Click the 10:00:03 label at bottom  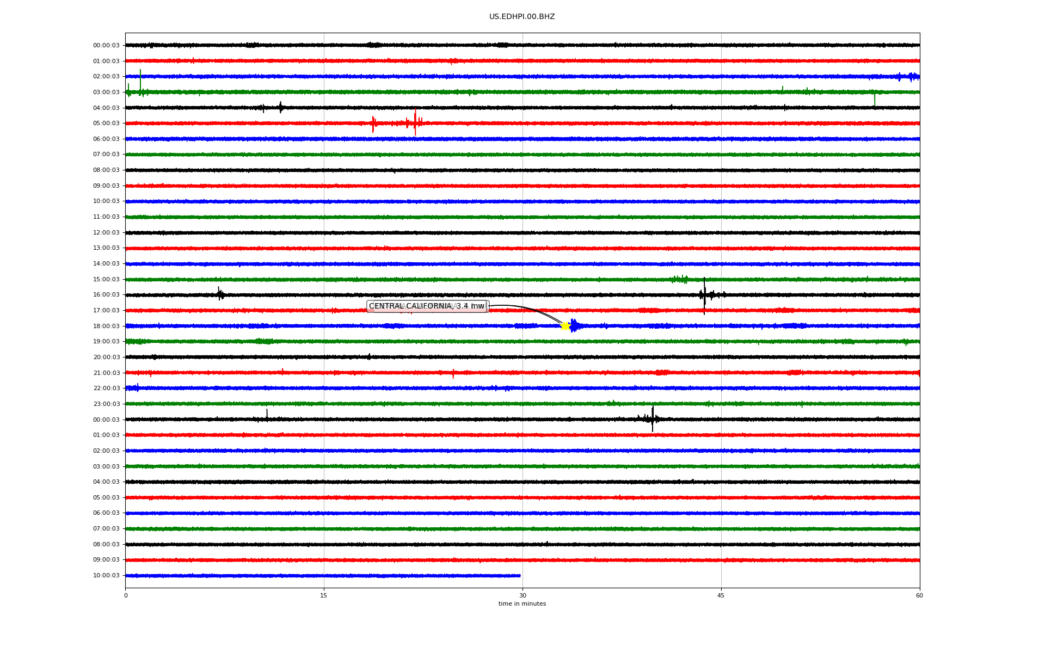106,575
